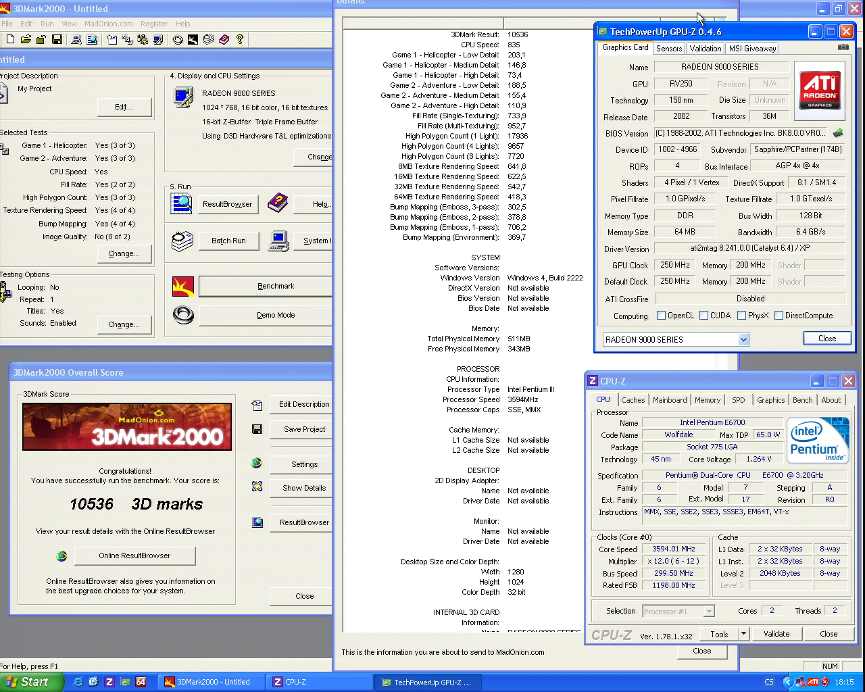Toggle the DirectCompute checkbox

point(778,315)
